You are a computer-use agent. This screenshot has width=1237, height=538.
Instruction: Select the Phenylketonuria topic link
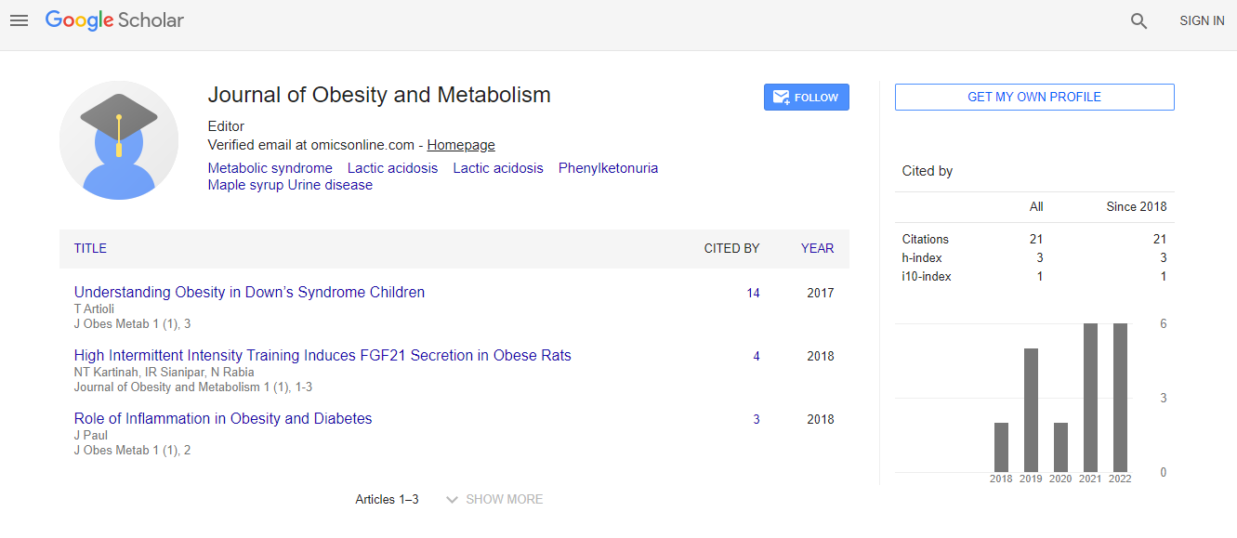pos(608,168)
